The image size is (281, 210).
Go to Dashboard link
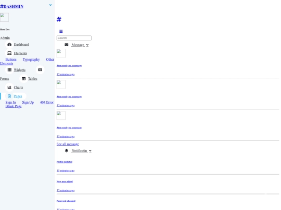[21, 45]
